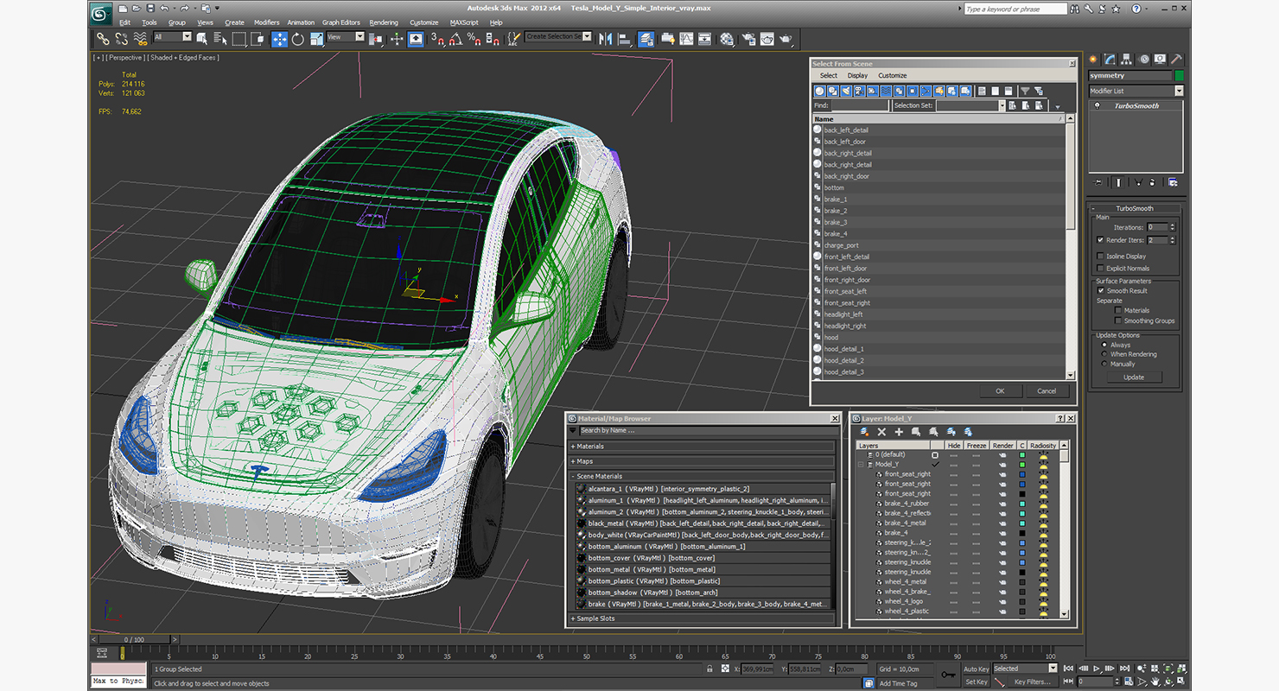
Task: Click the Mirror tool icon
Action: tap(605, 39)
